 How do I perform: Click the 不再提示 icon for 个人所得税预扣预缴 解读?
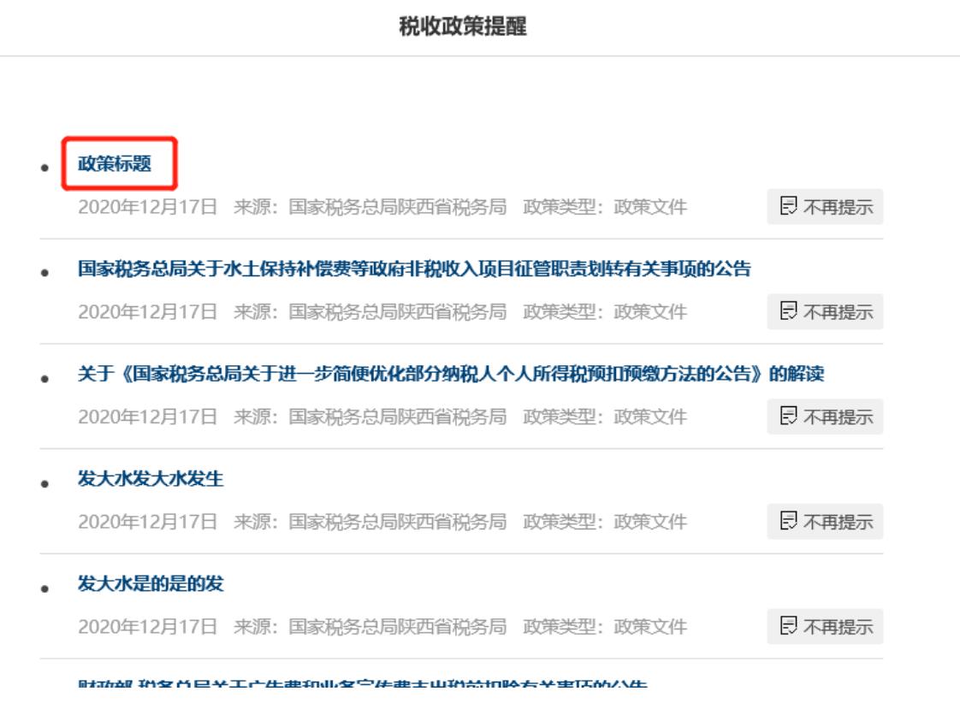coord(787,417)
